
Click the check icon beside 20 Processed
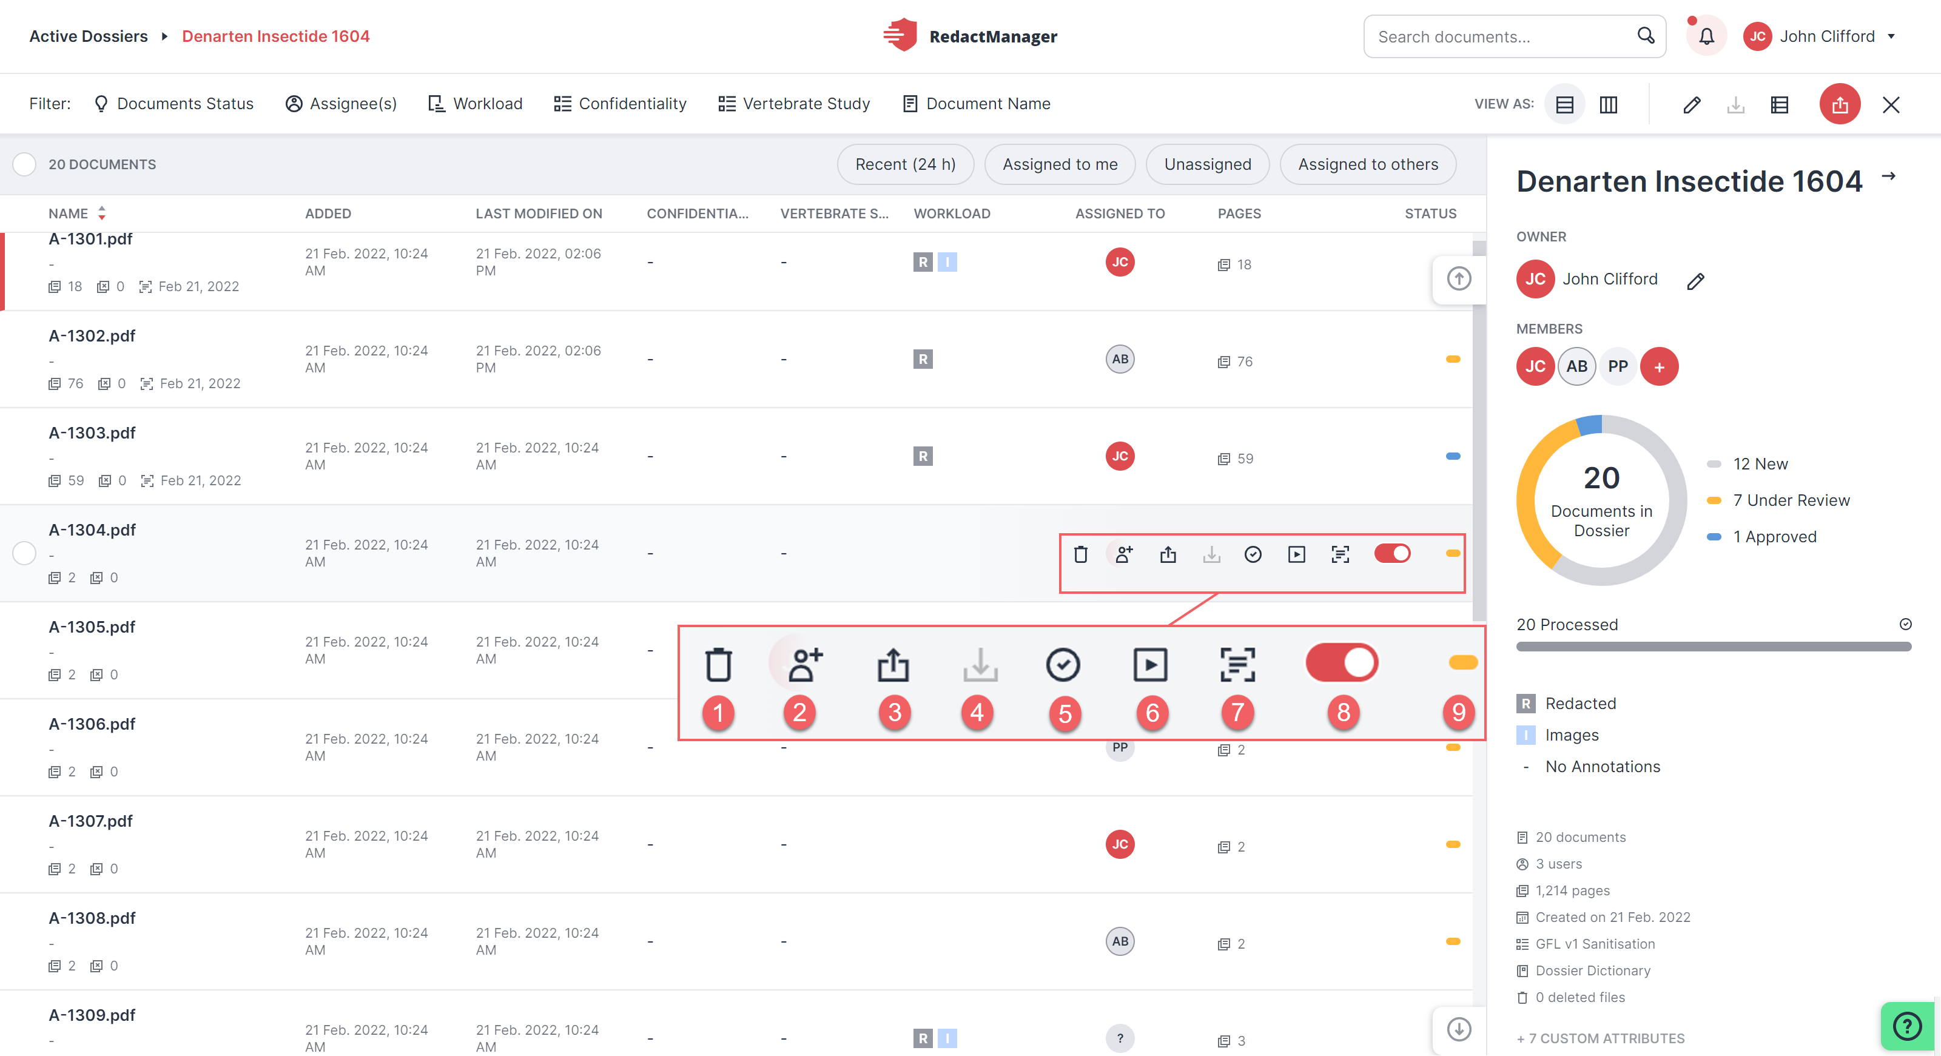pos(1906,624)
